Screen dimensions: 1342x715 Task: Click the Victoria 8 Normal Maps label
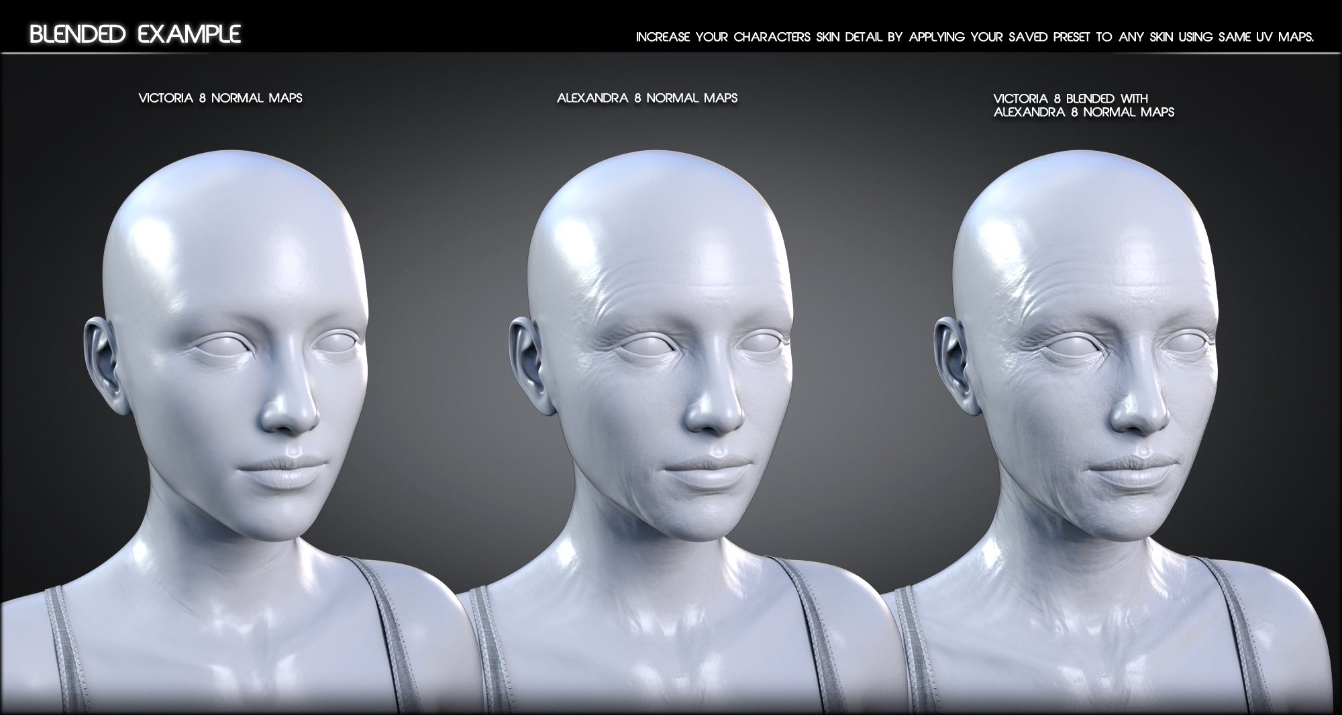pos(223,97)
